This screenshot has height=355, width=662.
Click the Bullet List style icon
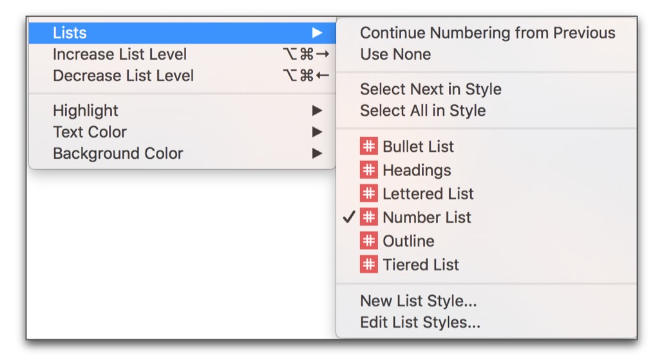point(368,146)
